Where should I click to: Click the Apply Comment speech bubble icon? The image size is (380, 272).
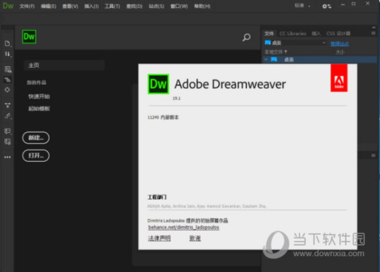(x=8, y=131)
